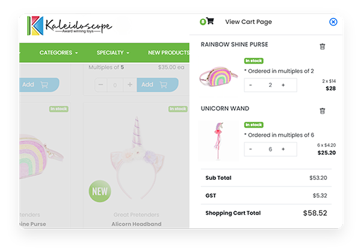The image size is (361, 250).
Task: Close the cart panel with X icon
Action: pyautogui.click(x=333, y=22)
